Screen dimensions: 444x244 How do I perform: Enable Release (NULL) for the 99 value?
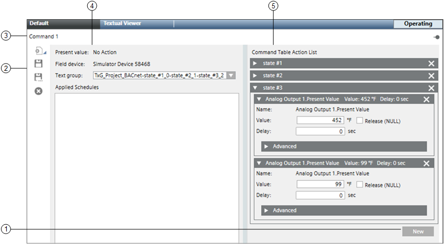coord(360,185)
